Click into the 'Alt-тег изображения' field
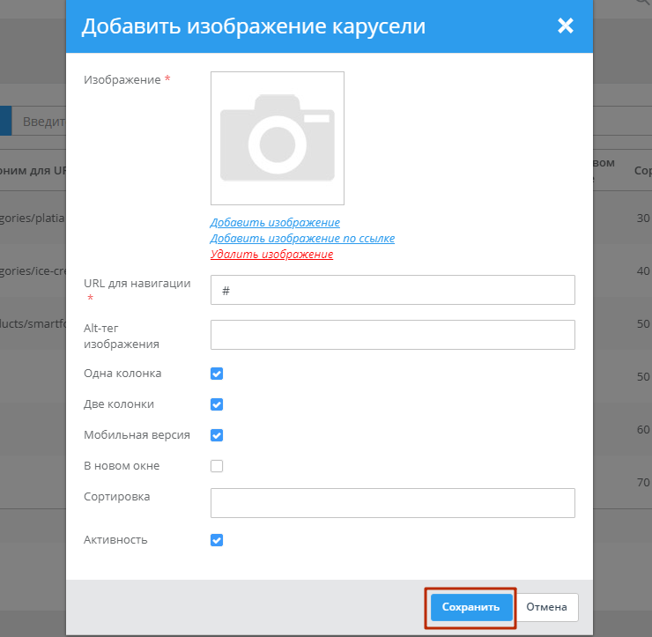This screenshot has height=637, width=652. [392, 335]
